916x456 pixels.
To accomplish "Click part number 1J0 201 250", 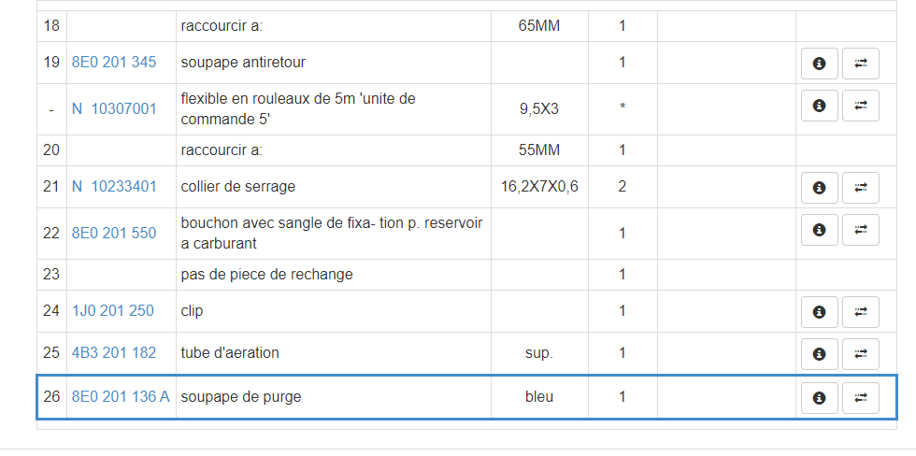I will [x=113, y=310].
